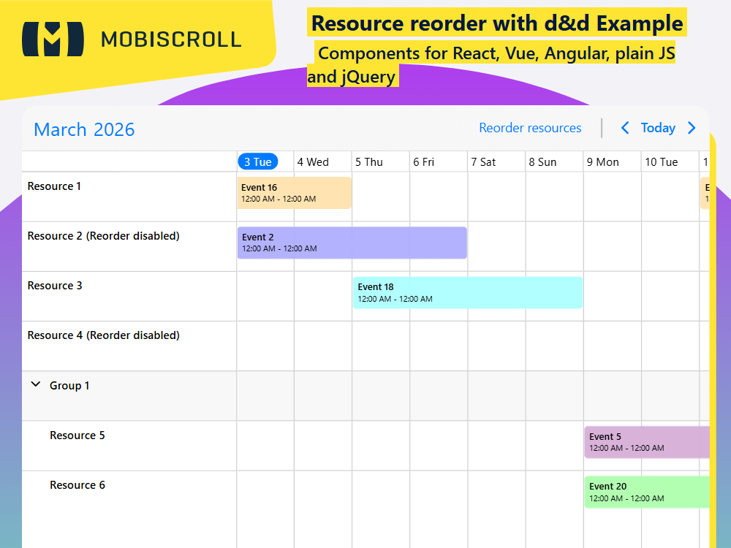Viewport: 731px width, 548px height.
Task: Select Event 20 on Resource 6
Action: tap(643, 492)
